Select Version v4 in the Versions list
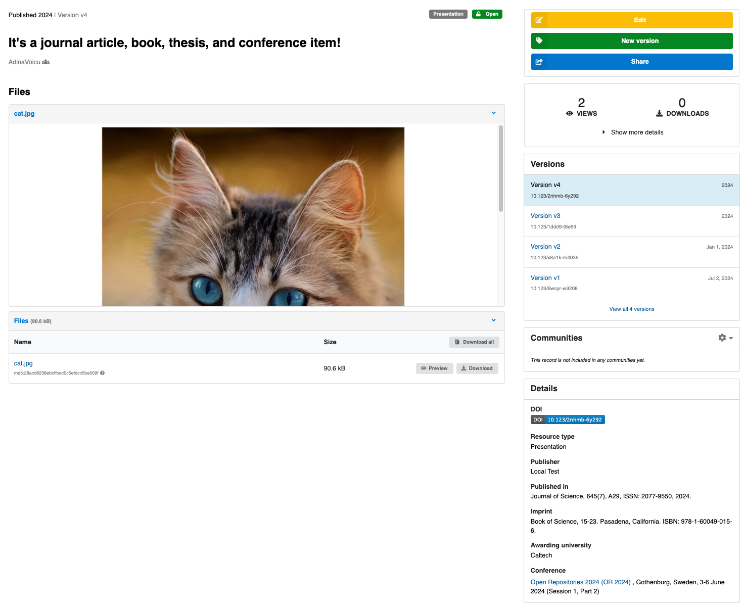This screenshot has width=743, height=606. 632,190
